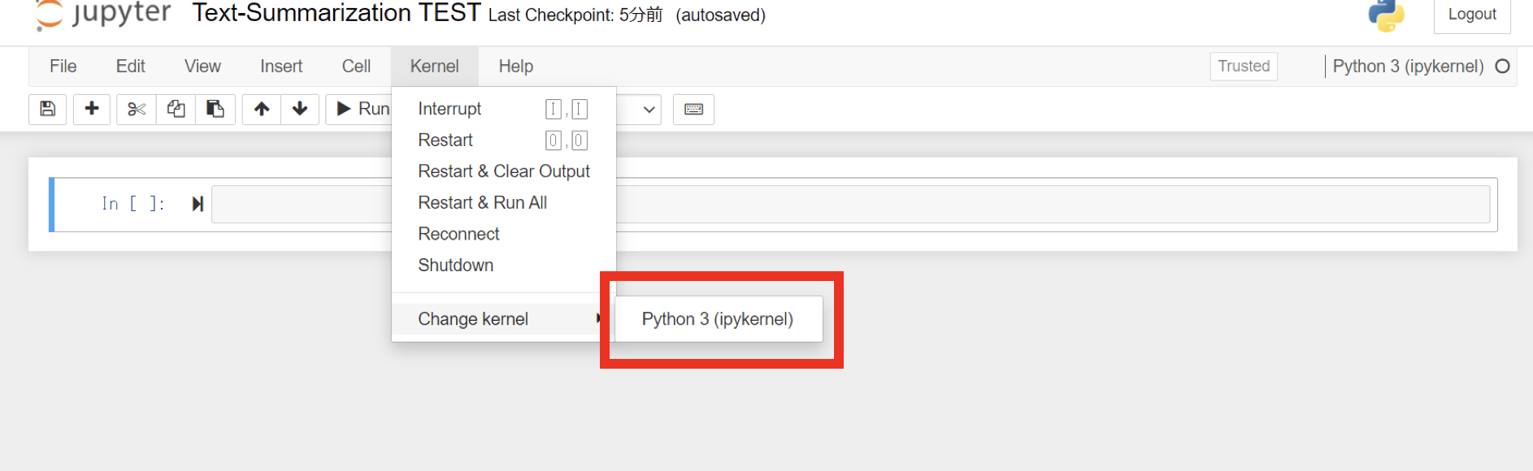Open the command palette keyboard icon

click(x=693, y=109)
